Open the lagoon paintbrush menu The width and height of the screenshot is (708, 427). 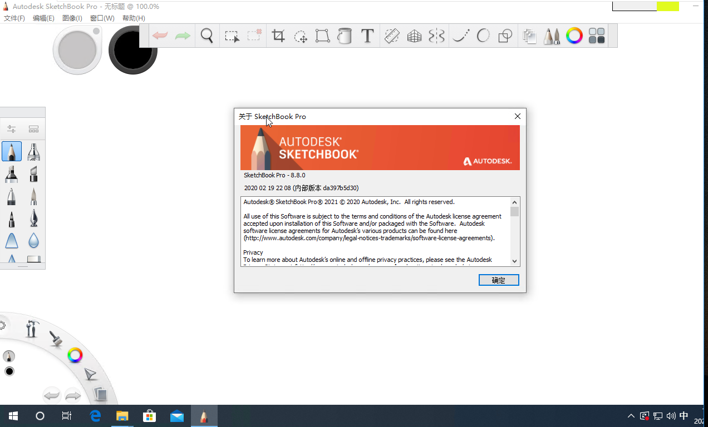click(55, 339)
